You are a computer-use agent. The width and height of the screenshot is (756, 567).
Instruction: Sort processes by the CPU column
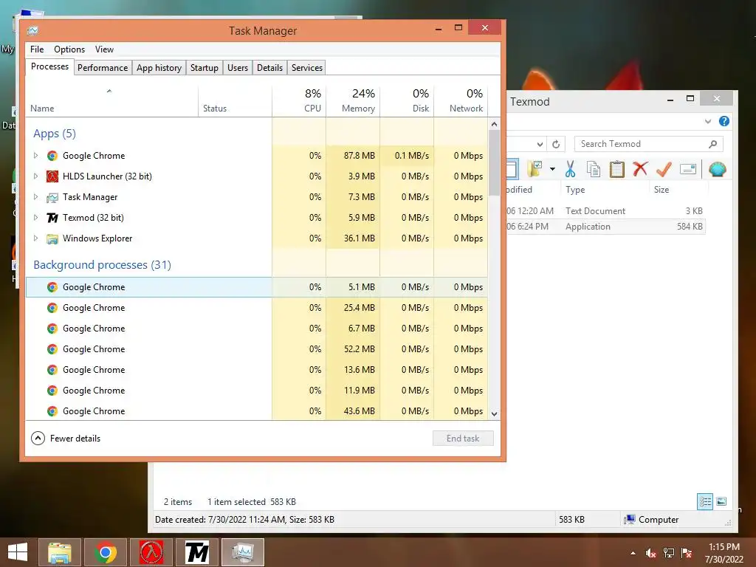[x=299, y=100]
